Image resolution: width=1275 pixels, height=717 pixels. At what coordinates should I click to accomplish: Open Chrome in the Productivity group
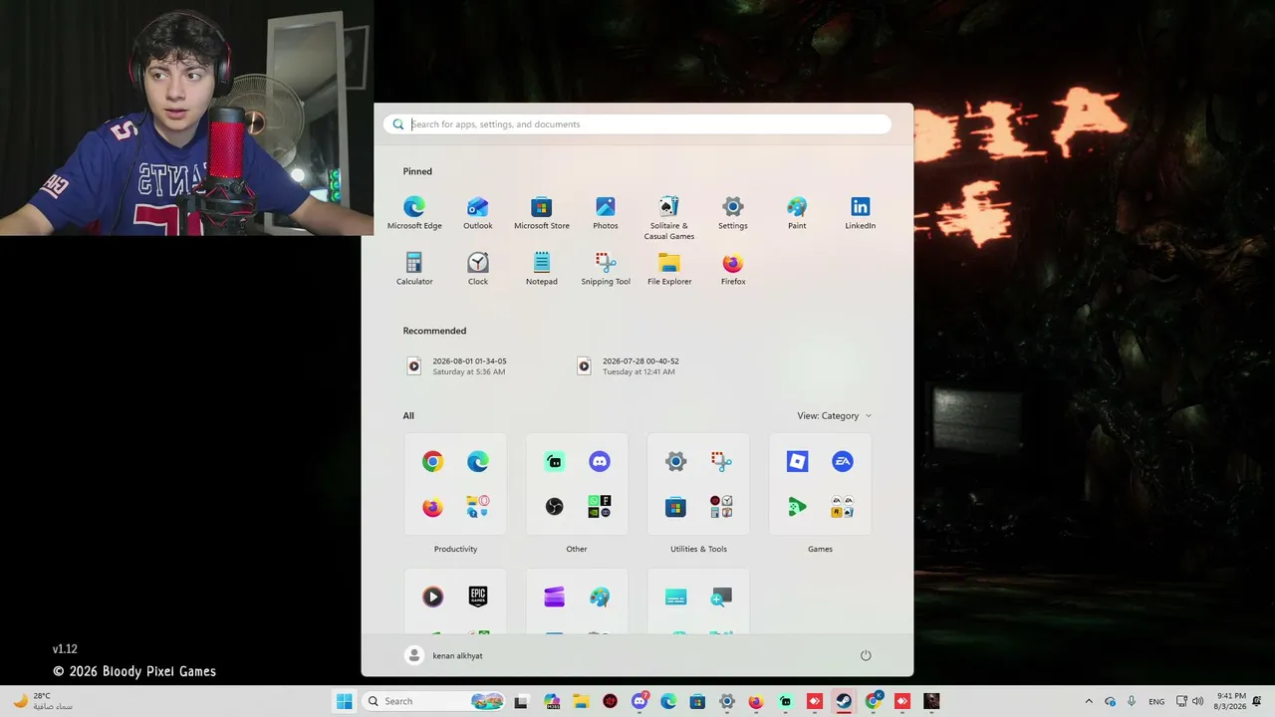[432, 461]
